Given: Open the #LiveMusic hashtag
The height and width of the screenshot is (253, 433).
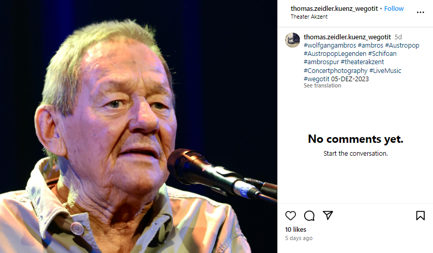Looking at the screenshot, I should click(385, 71).
